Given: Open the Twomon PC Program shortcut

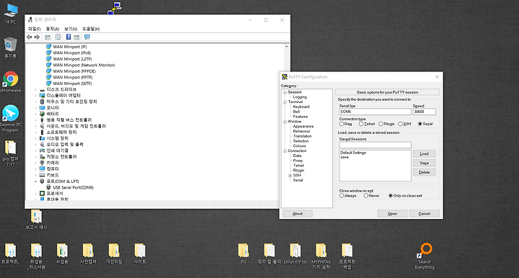Looking at the screenshot, I should pyautogui.click(x=11, y=118).
